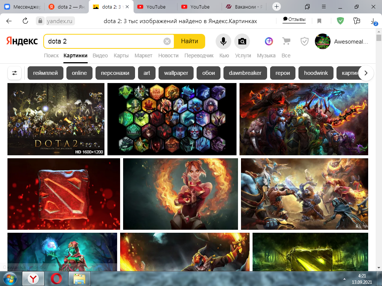Apply the wallpaper filter chip
This screenshot has height=286, width=382.
click(176, 73)
